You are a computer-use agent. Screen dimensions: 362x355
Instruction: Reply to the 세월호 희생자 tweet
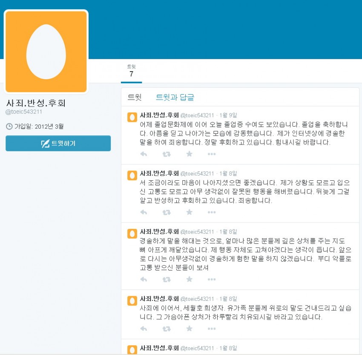[144, 329]
